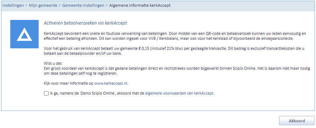Go to Instellingen in the breadcrumb
The image size is (316, 128).
(x=13, y=5)
